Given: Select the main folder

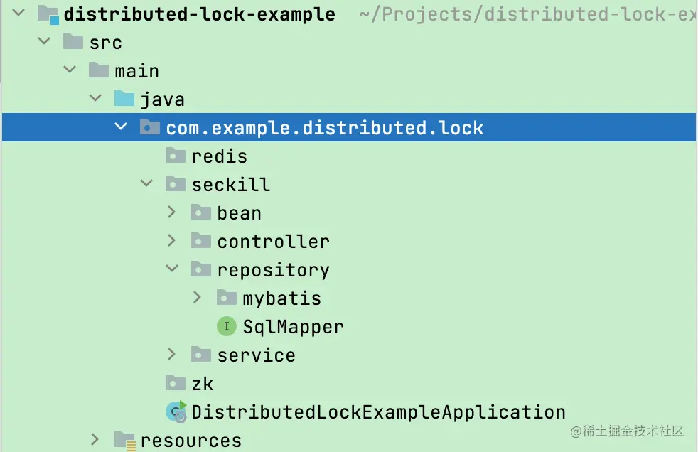Looking at the screenshot, I should [136, 71].
